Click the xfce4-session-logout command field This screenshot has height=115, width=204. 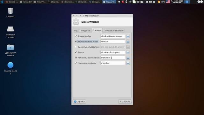[x=113, y=52]
